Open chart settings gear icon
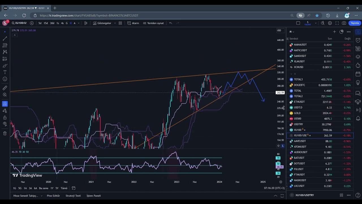Image resolution: width=362 pixels, height=204 pixels. click(330, 23)
